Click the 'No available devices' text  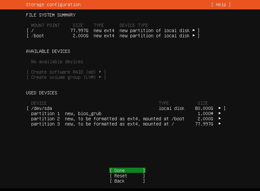tap(57, 62)
